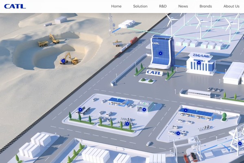Open the hotspot on the right charging station roof
The image size is (244, 163).
pos(186,110)
